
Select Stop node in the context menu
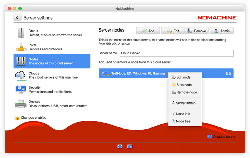(184, 85)
